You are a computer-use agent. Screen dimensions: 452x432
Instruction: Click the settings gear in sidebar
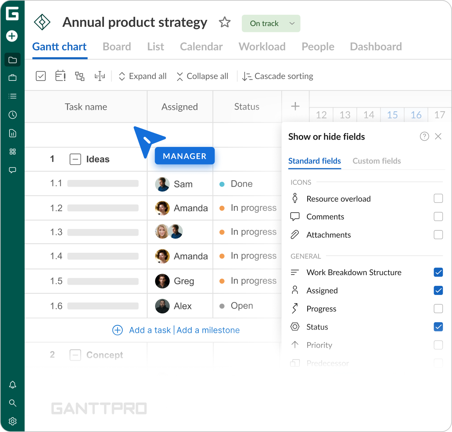12,421
